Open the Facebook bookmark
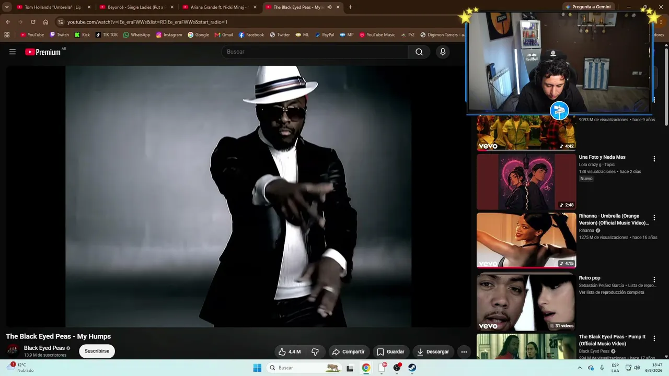The height and width of the screenshot is (376, 669). click(251, 35)
